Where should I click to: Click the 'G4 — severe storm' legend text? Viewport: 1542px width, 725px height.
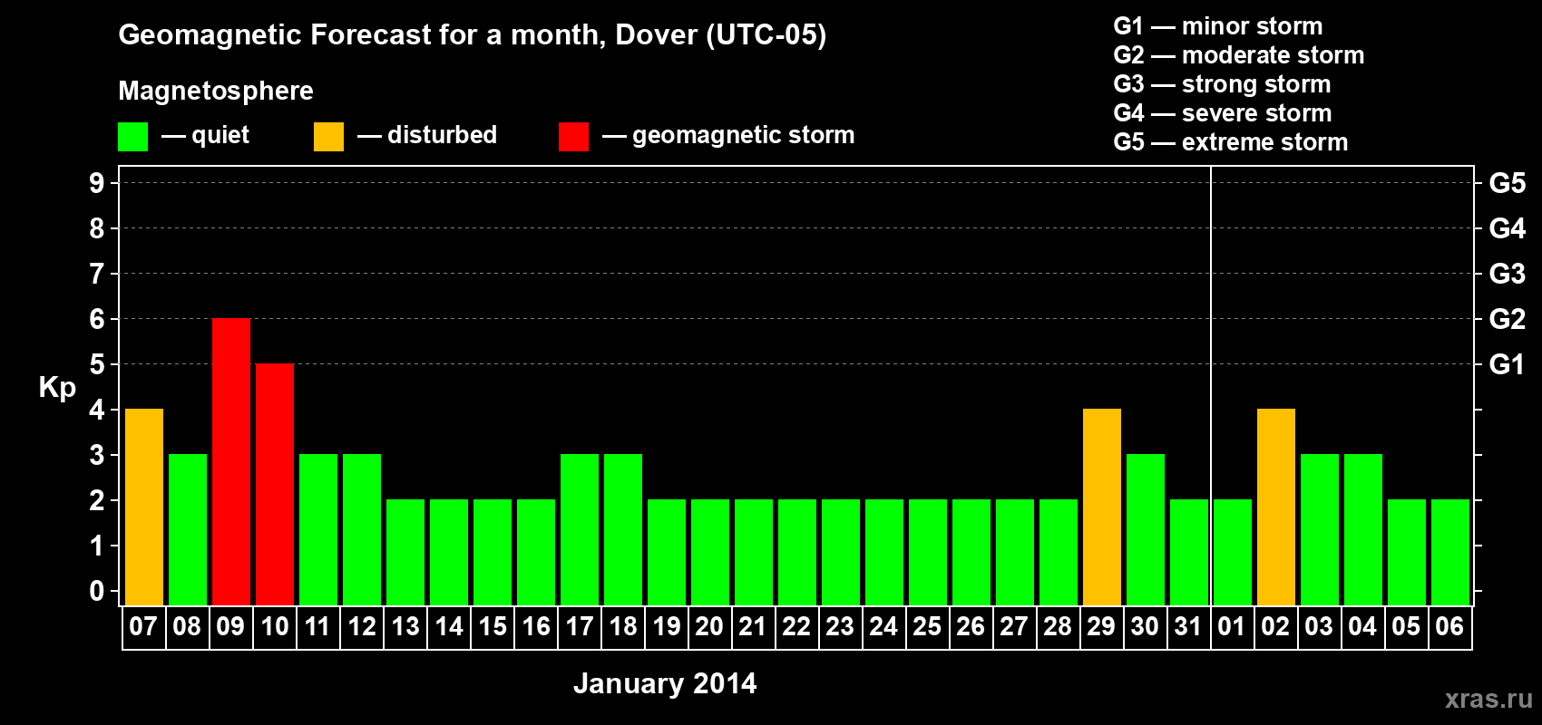point(1223,113)
